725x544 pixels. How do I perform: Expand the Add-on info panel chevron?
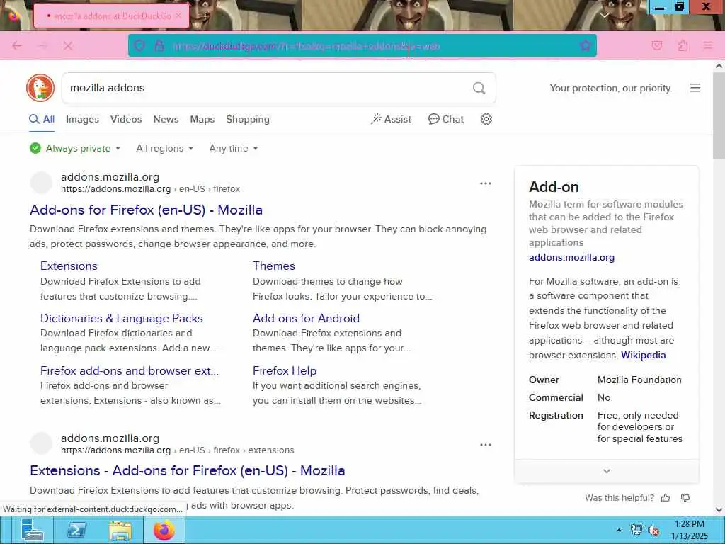607,471
